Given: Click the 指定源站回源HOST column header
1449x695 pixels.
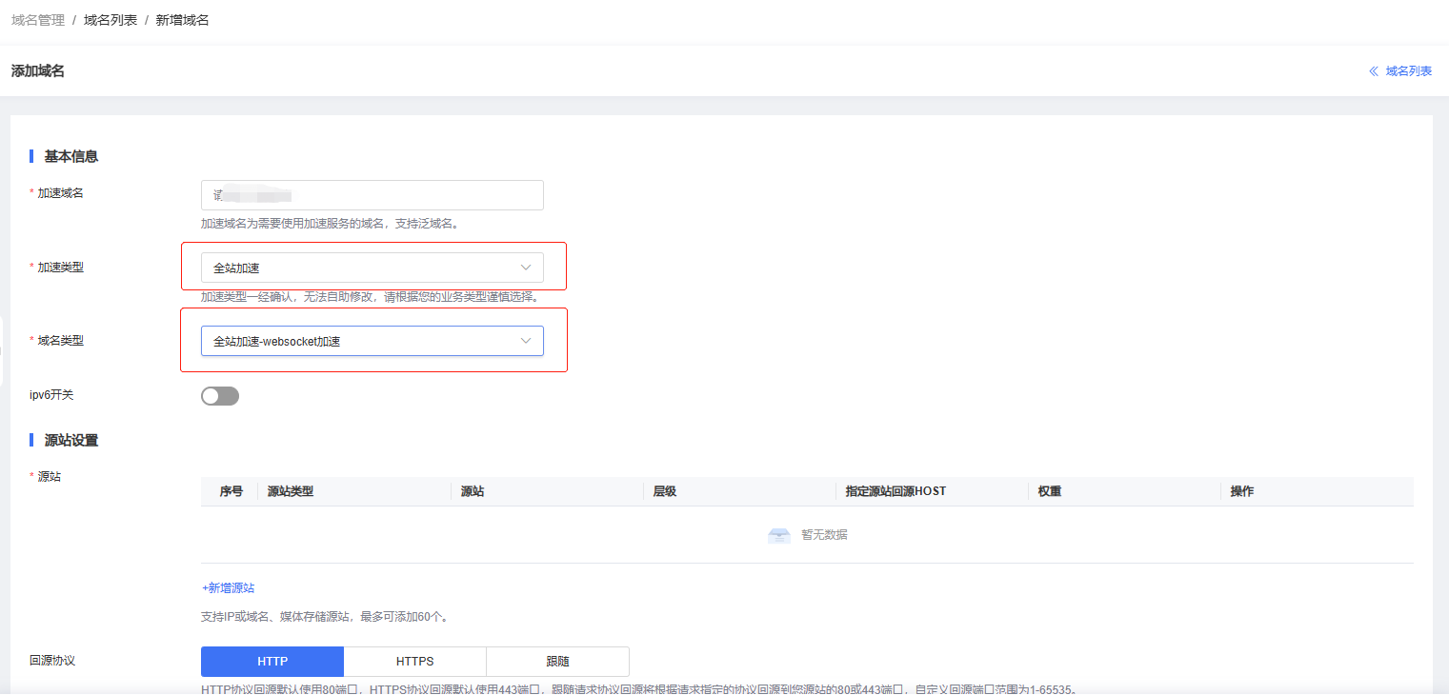Looking at the screenshot, I should pyautogui.click(x=896, y=492).
